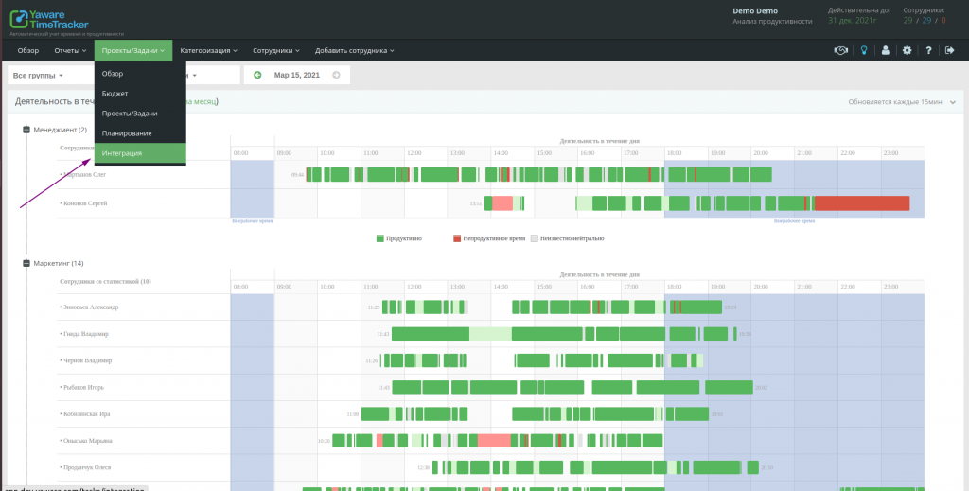Click expiry date 31 дек. 2021г
Screen dimensions: 969x491
click(x=853, y=21)
